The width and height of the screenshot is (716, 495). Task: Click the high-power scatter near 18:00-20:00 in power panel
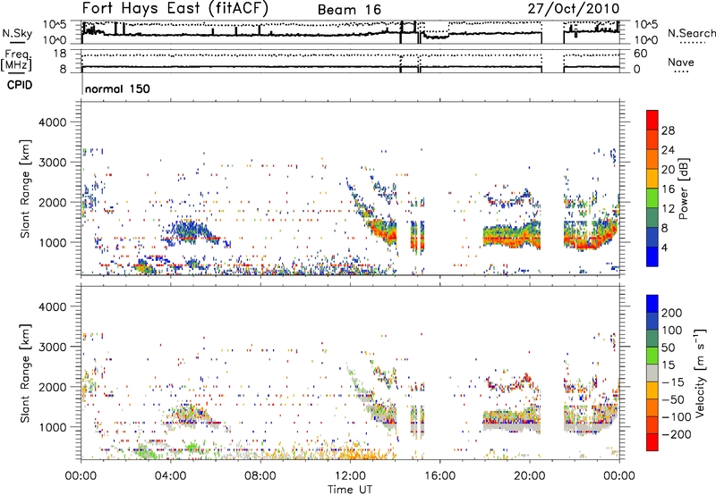[x=512, y=236]
